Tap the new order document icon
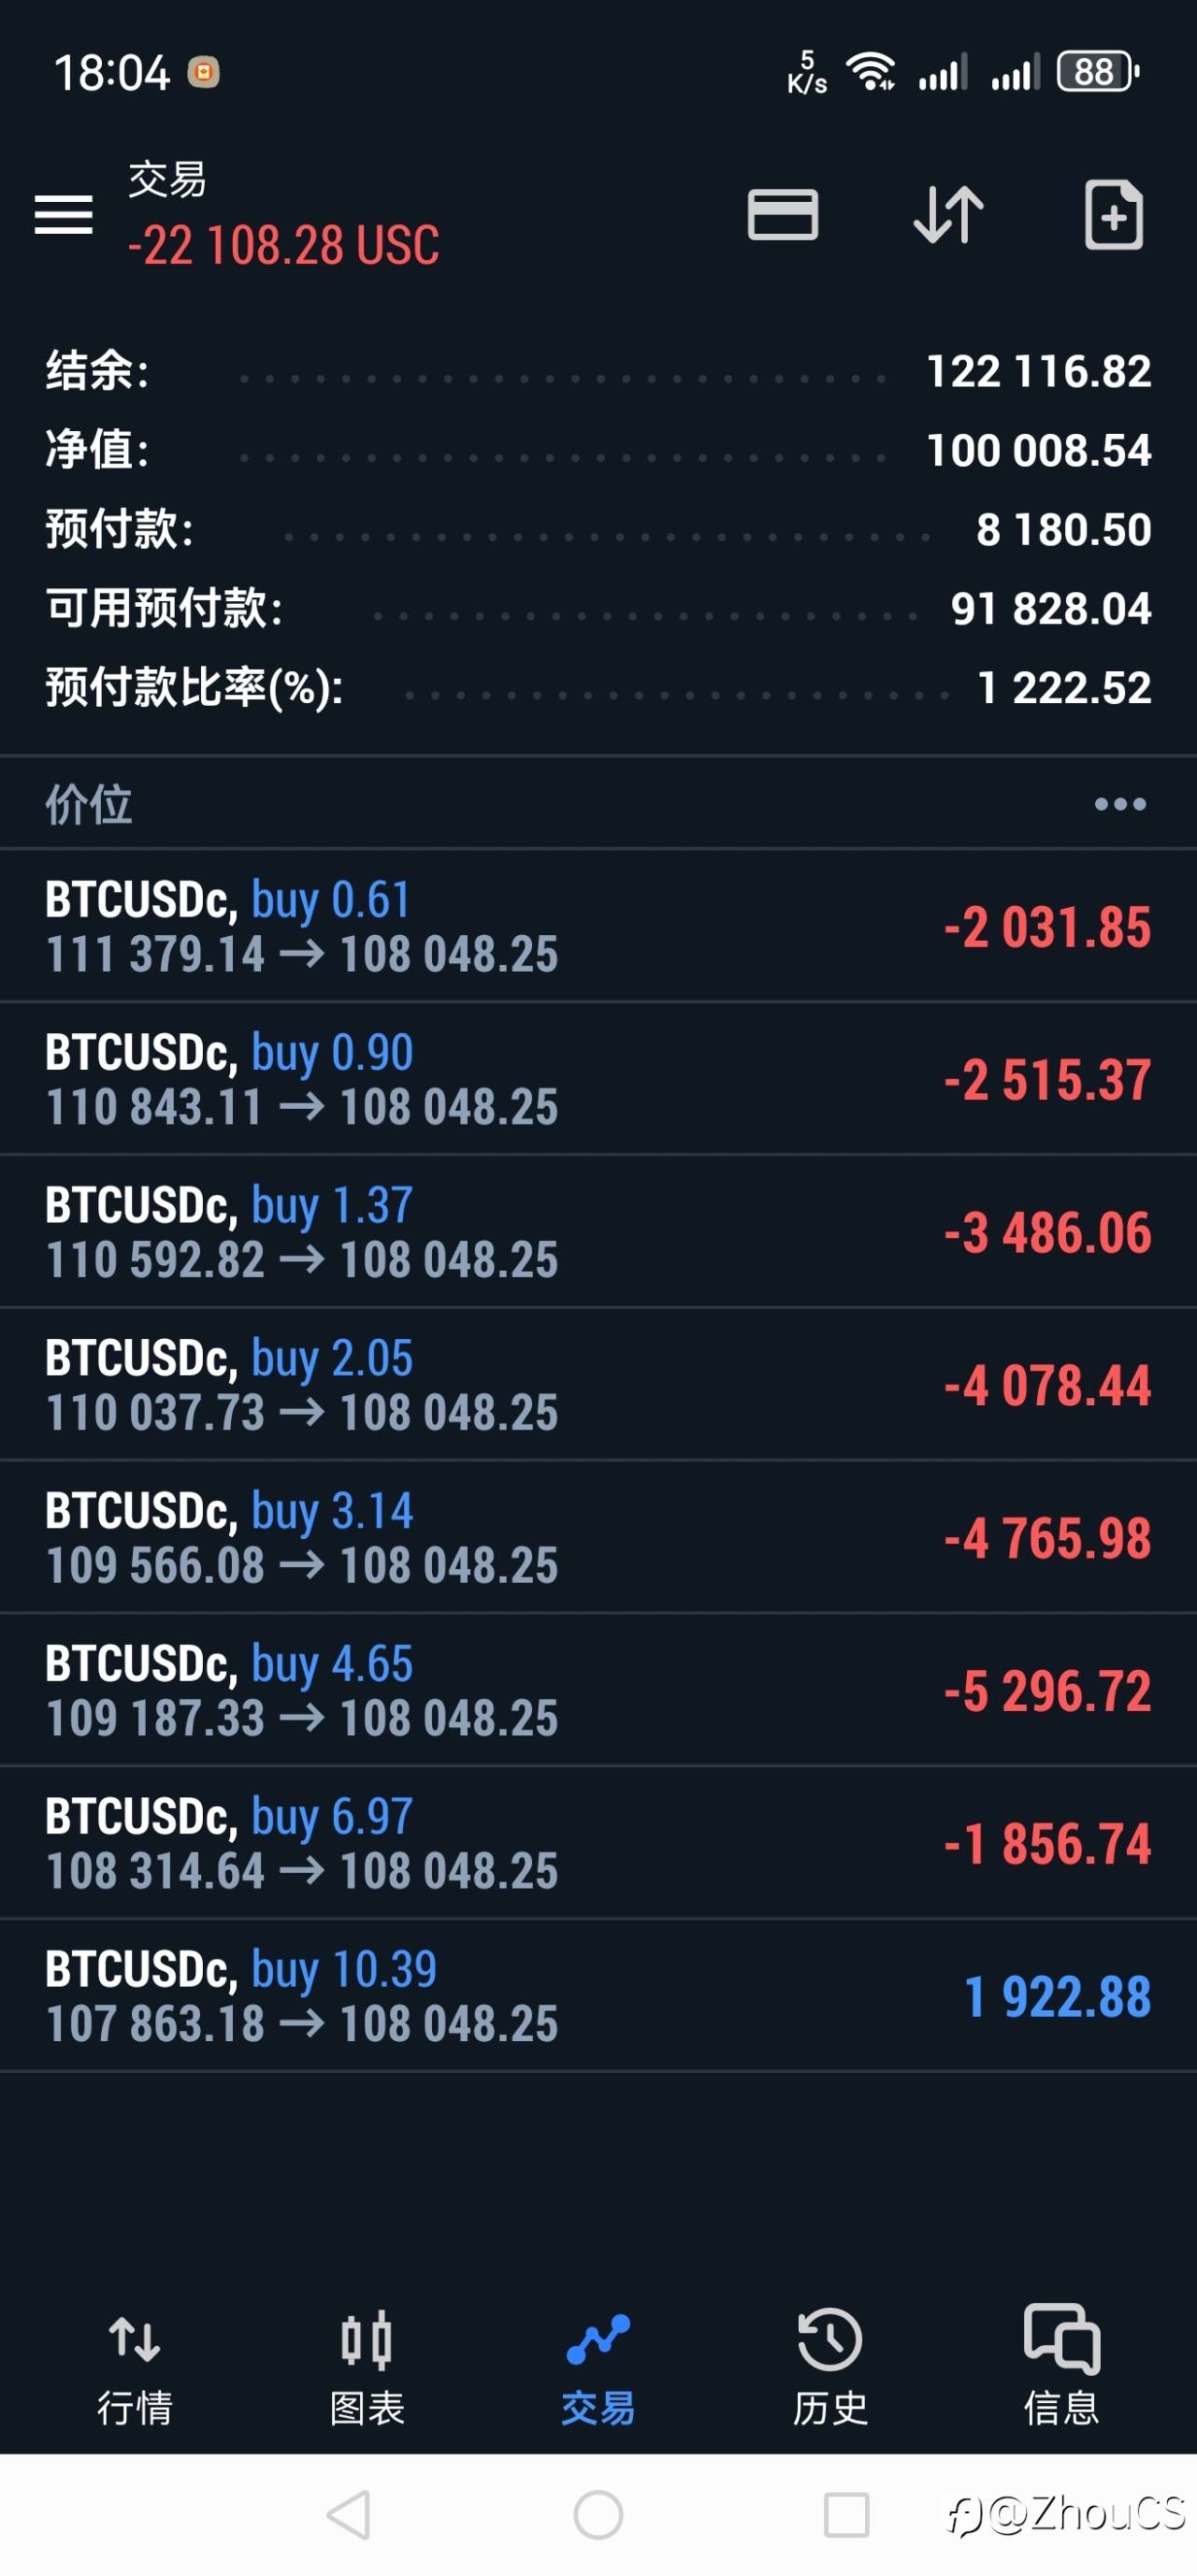This screenshot has height=2576, width=1197. pyautogui.click(x=1113, y=215)
